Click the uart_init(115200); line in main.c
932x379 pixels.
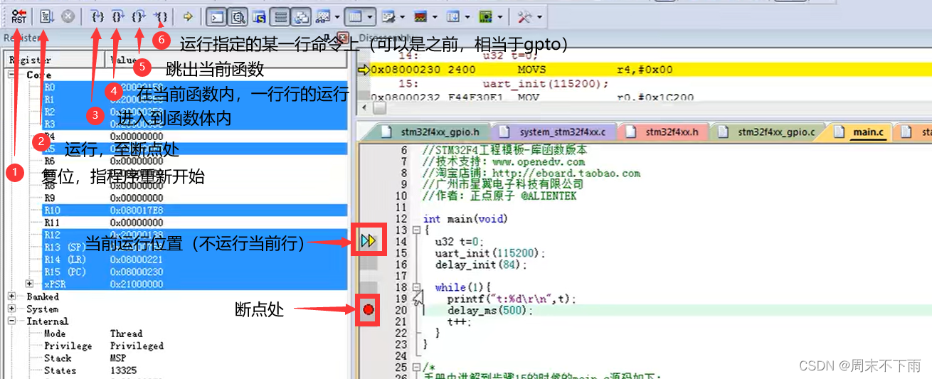[490, 253]
